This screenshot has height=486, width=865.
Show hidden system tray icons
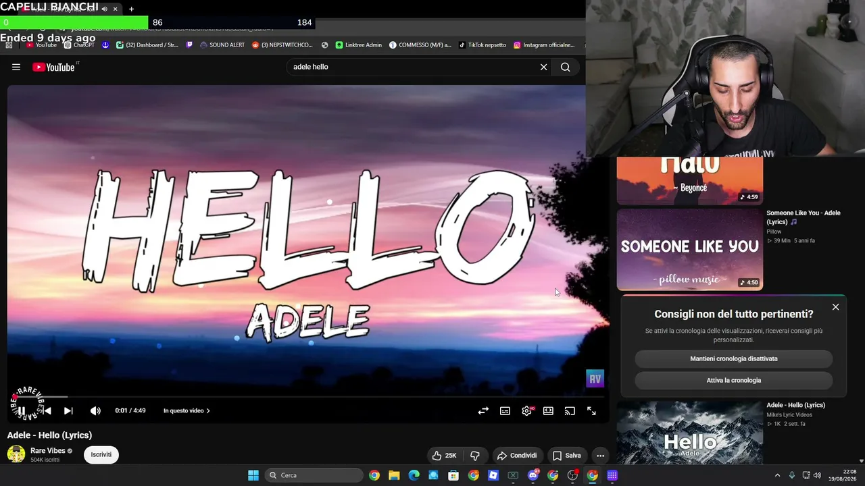pos(777,475)
